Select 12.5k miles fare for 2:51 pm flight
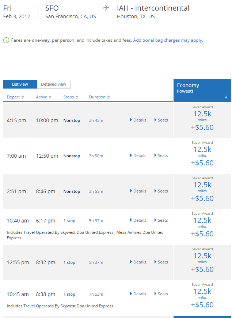232x318 pixels. point(202,185)
